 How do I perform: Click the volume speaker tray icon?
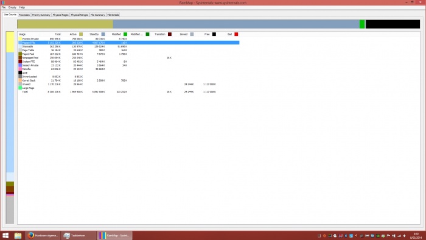[x=405, y=236]
